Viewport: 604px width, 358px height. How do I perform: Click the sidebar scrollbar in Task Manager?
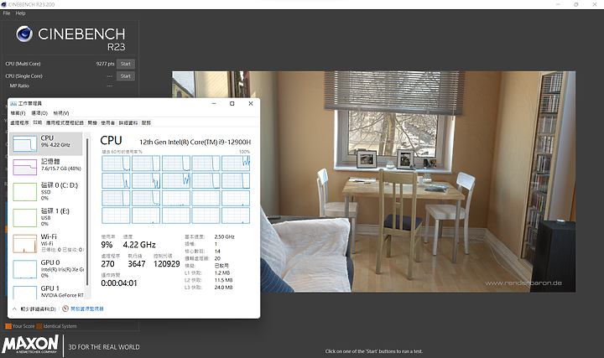[x=87, y=212]
